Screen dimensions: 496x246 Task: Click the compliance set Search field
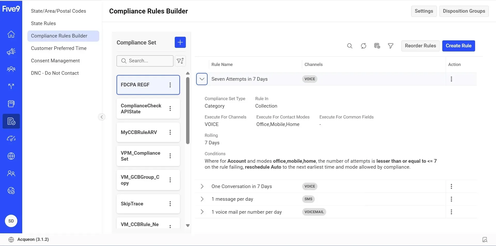(x=149, y=61)
